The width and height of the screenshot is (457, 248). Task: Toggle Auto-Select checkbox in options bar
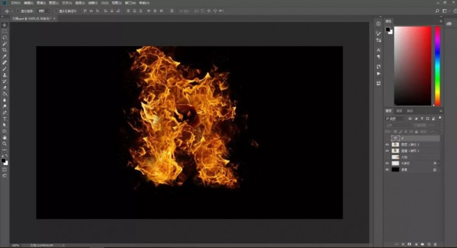pos(18,11)
